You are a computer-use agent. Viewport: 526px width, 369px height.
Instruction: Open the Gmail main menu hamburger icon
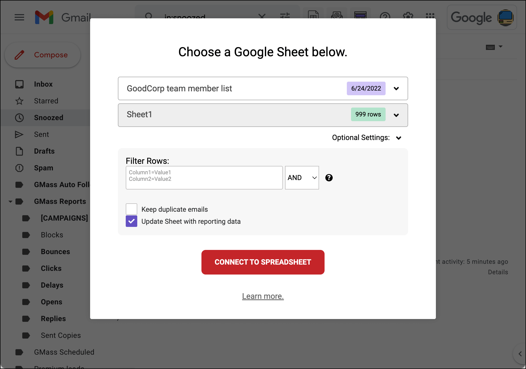pos(19,18)
